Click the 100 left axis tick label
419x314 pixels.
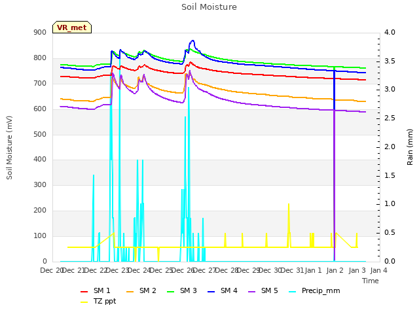coord(40,235)
